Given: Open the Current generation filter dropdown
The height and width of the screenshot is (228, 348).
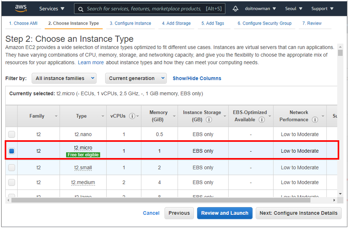Looking at the screenshot, I should 136,78.
